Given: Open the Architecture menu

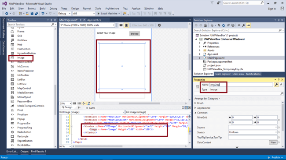Looking at the screenshot, I should pos(112,8).
